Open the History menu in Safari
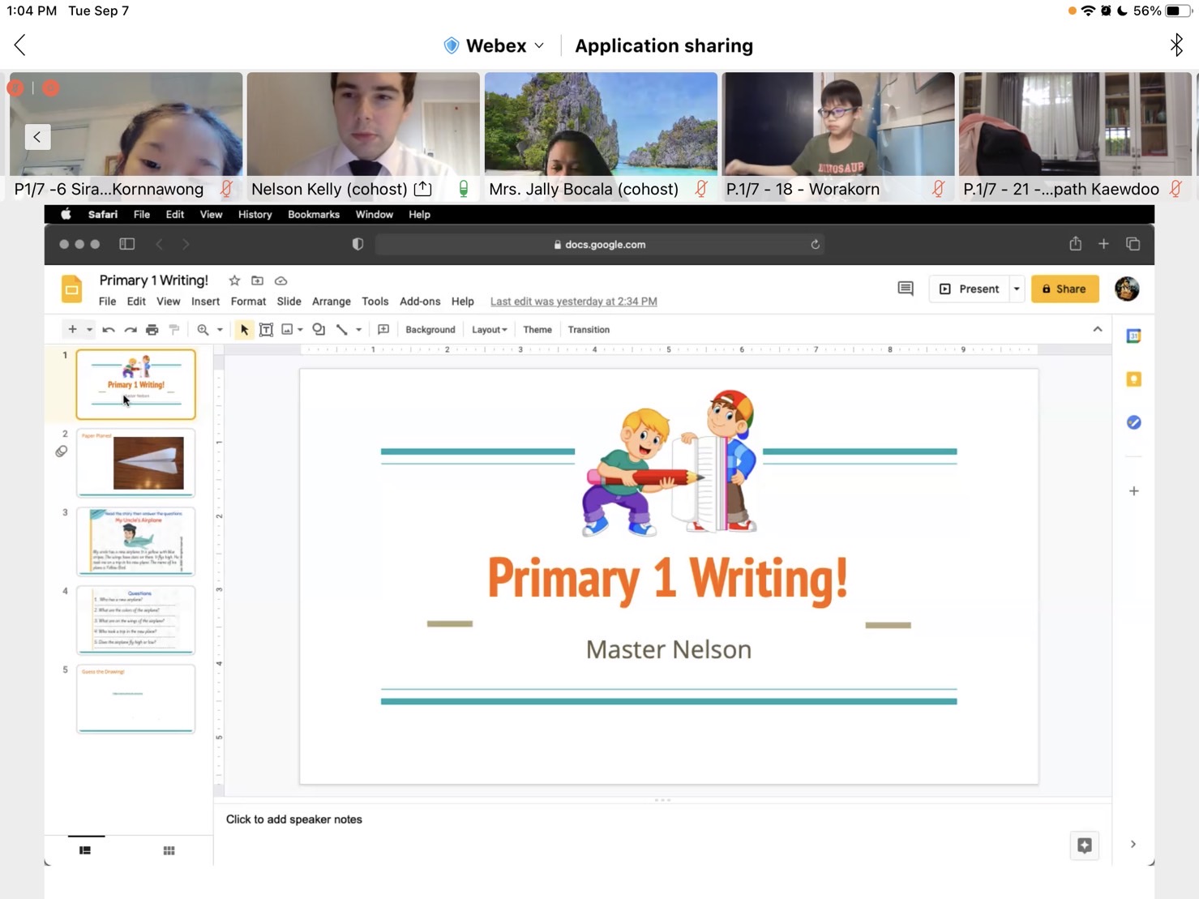 (255, 215)
